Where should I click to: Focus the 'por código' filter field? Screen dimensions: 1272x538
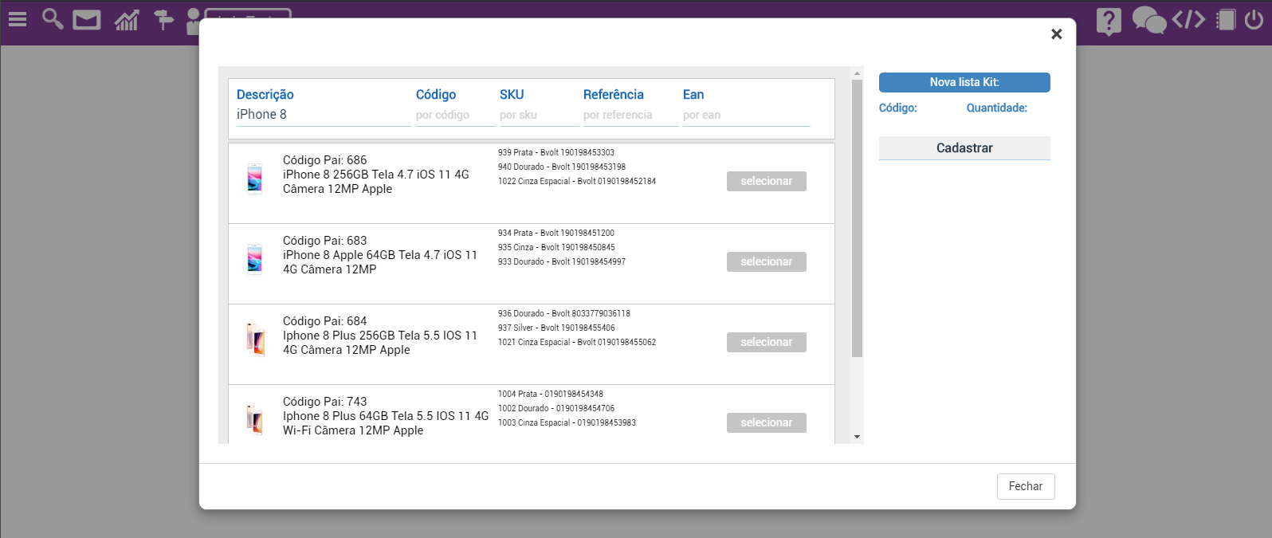[x=455, y=115]
